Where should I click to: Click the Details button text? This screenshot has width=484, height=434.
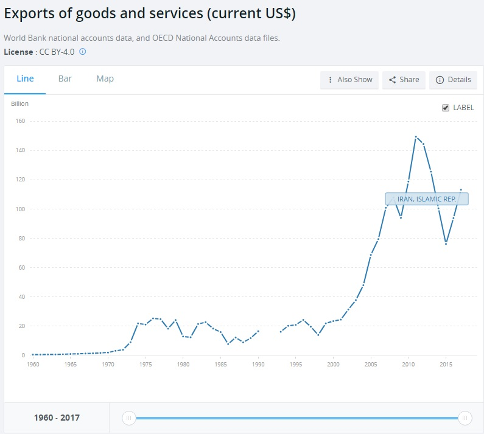459,80
